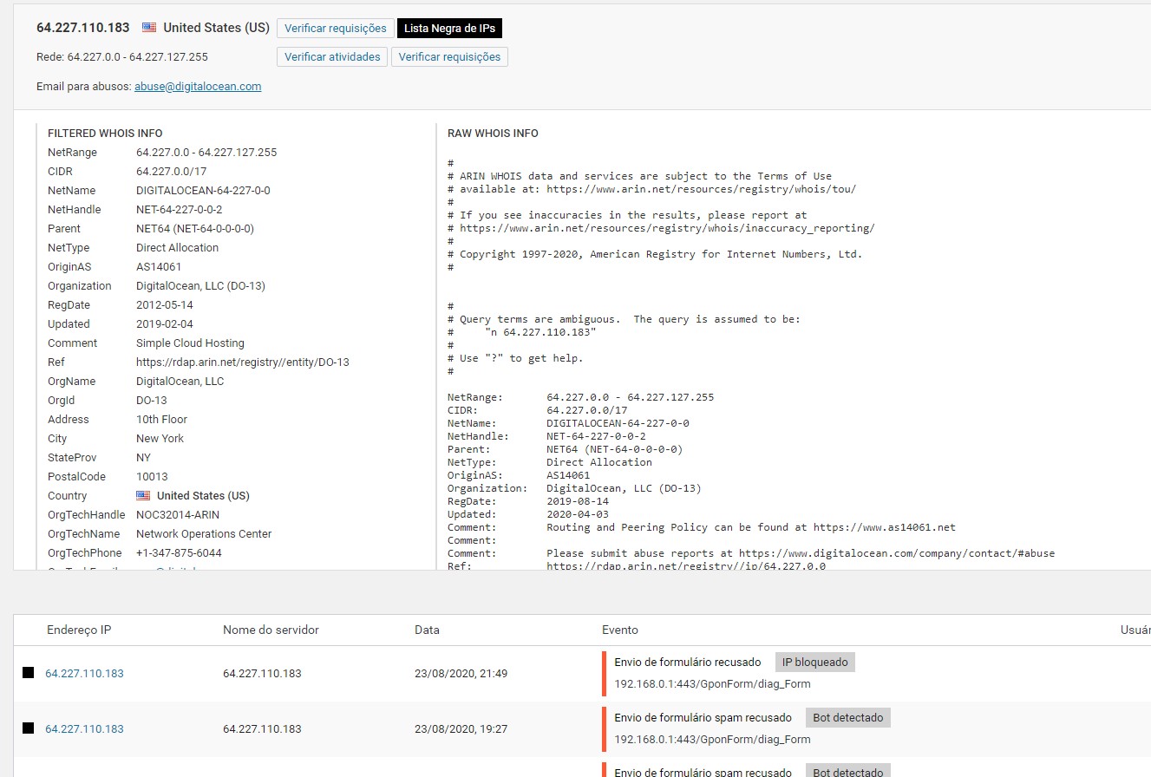The width and height of the screenshot is (1151, 777).
Task: Click the black square in the 21:49 row
Action: (29, 673)
